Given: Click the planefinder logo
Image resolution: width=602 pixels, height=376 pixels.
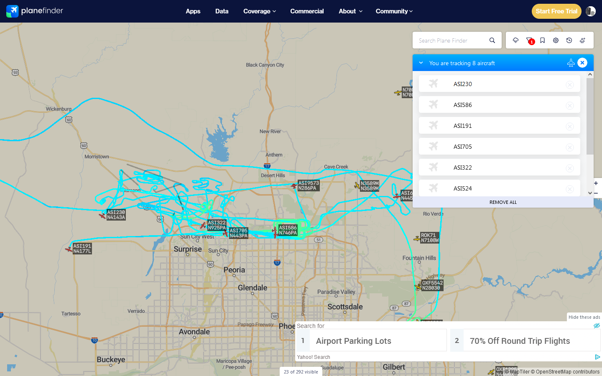Looking at the screenshot, I should [35, 11].
